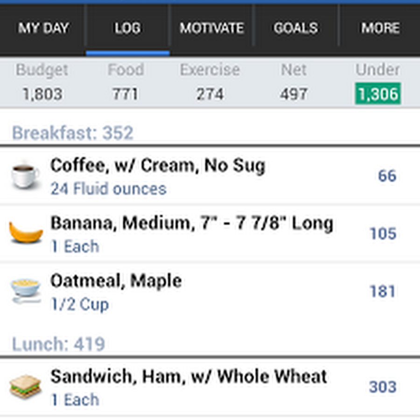The width and height of the screenshot is (420, 420).
Task: Tap the banana icon
Action: click(26, 232)
